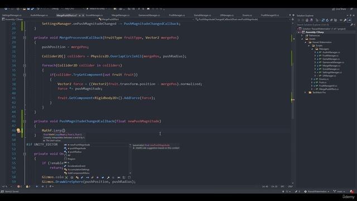Click the IntelliSense wrench filter icon

click(108, 178)
